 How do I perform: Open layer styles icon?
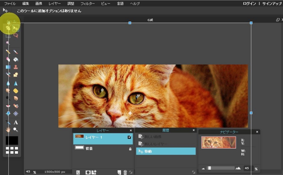pyautogui.click(x=94, y=172)
